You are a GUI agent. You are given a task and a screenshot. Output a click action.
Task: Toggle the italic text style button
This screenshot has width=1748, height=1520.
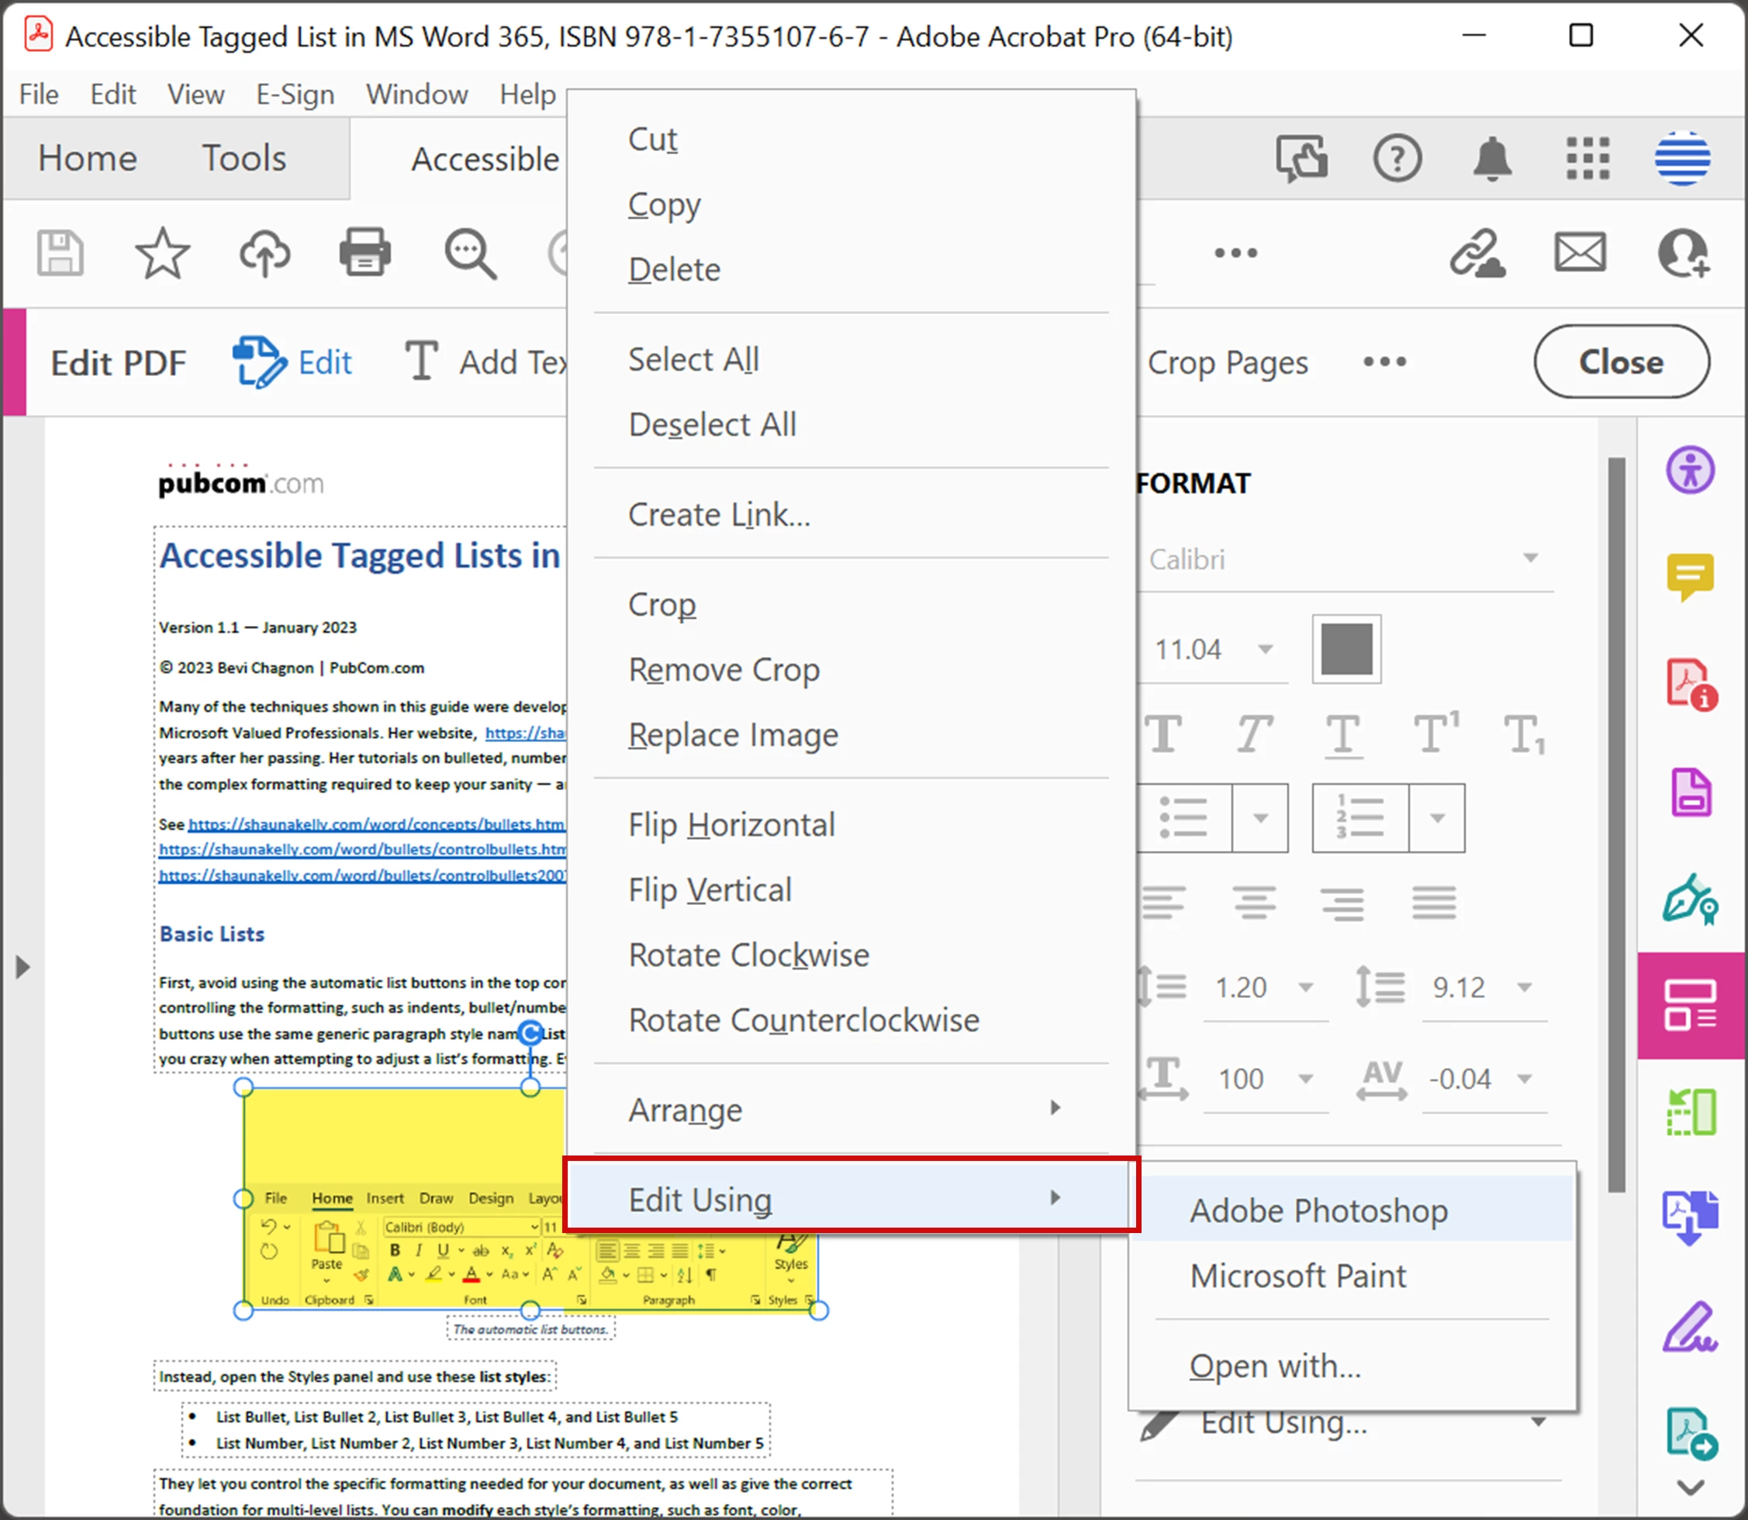tap(1252, 734)
